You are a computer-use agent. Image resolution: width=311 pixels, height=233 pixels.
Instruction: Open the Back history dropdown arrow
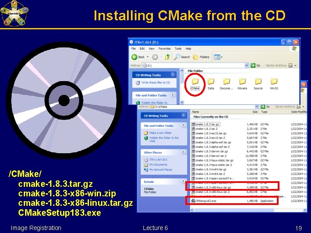coord(148,57)
